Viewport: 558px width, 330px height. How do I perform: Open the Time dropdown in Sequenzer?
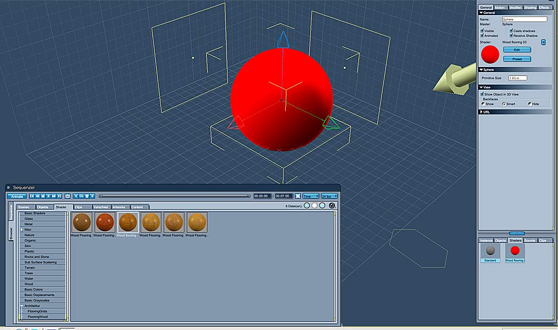point(311,196)
